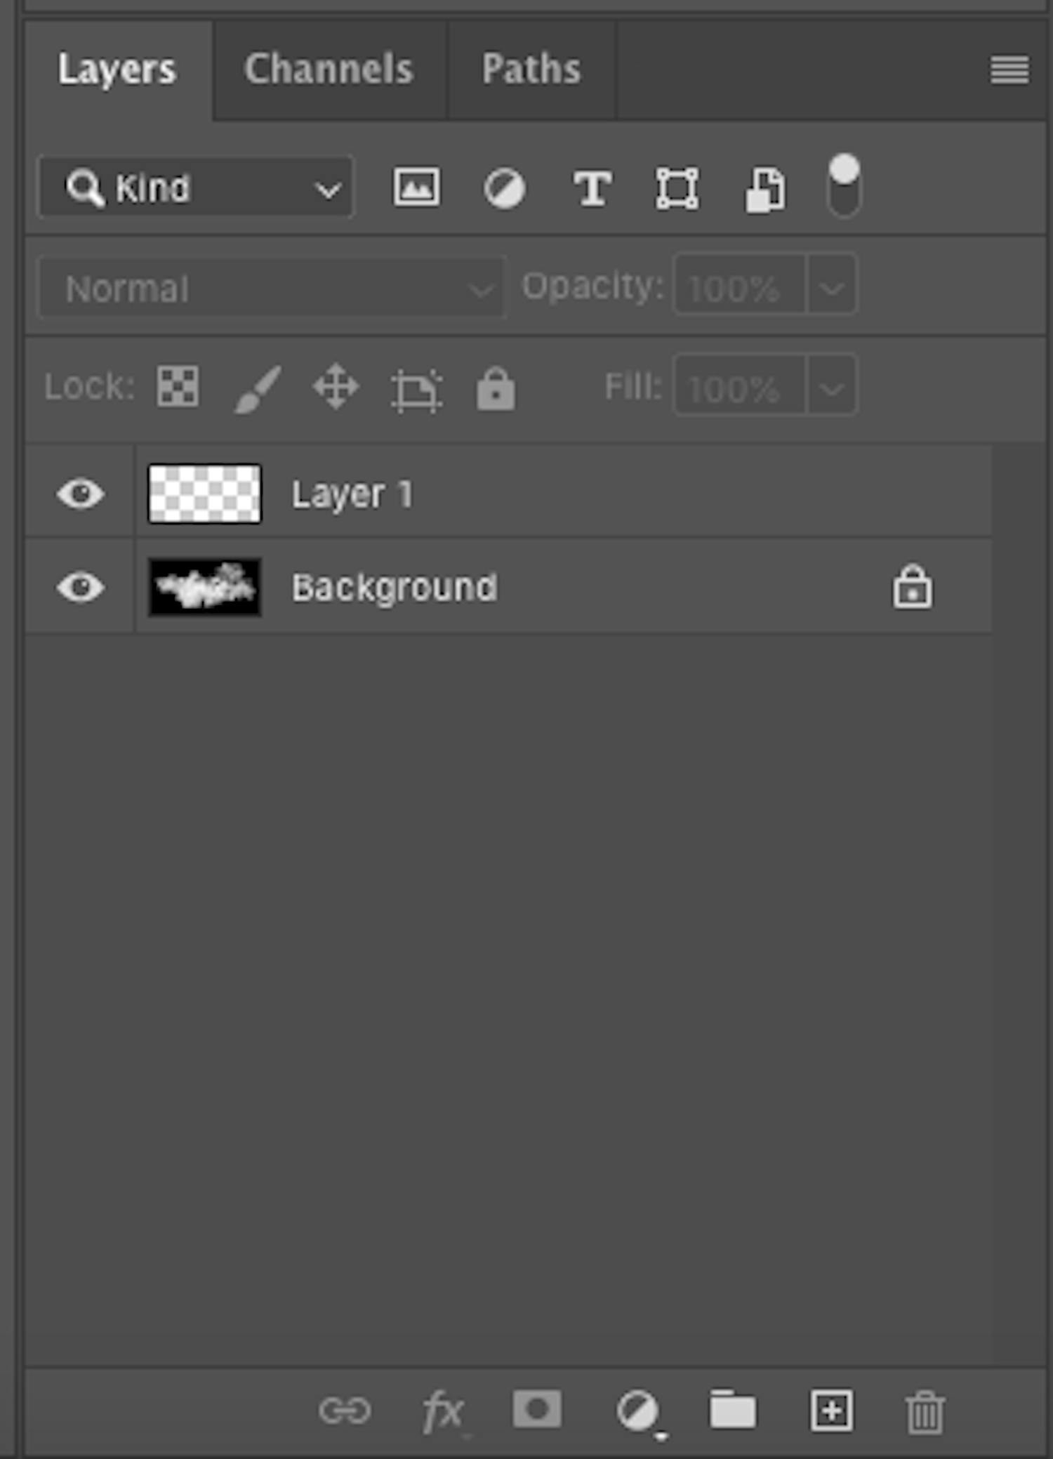The height and width of the screenshot is (1459, 1053).
Task: Open the fx layer style menu
Action: (x=442, y=1410)
